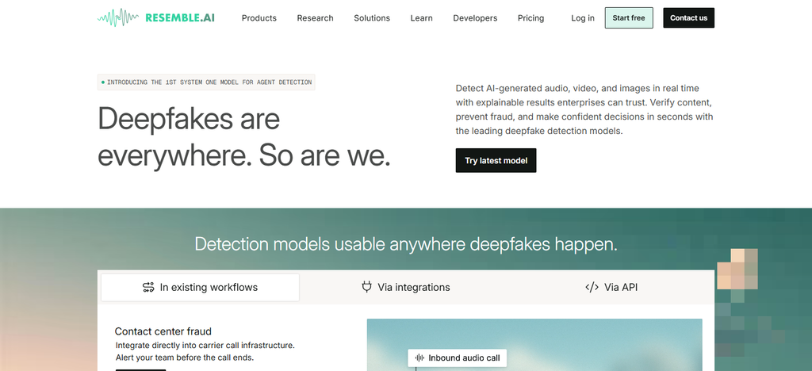The height and width of the screenshot is (371, 812).
Task: Click the Start free button
Action: (x=629, y=17)
